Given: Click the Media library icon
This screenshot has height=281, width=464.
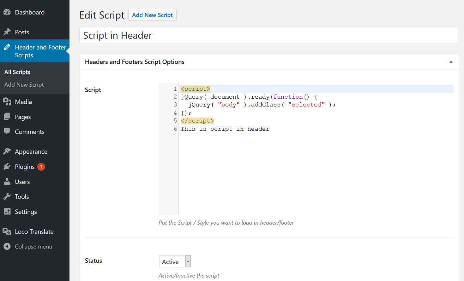Looking at the screenshot, I should [7, 102].
